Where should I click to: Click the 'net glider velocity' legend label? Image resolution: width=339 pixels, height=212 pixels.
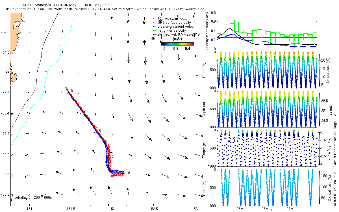171,31
